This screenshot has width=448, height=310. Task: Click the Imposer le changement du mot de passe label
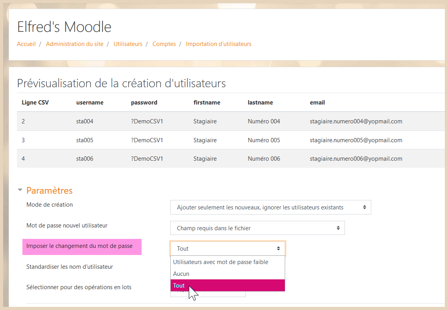pos(79,246)
